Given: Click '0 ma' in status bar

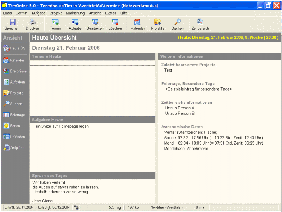Looking at the screenshot, I should (x=200, y=207).
